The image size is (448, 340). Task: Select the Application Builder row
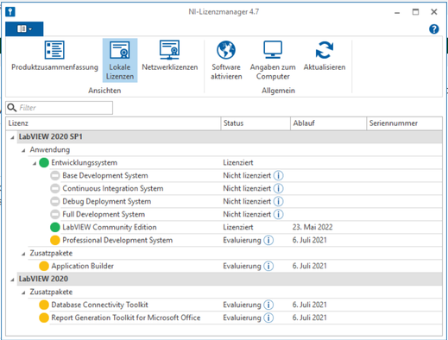pyautogui.click(x=241, y=266)
